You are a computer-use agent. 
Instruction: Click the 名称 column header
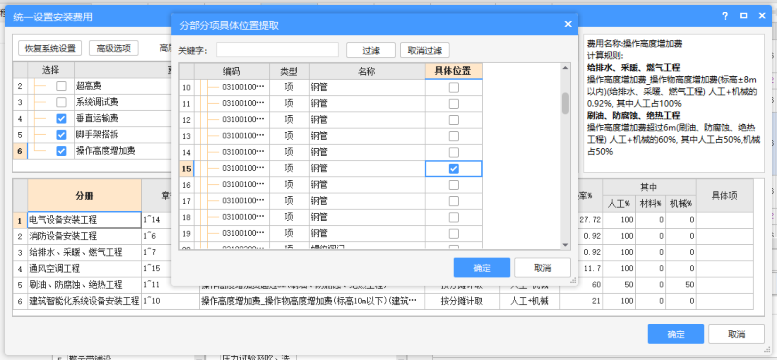tap(367, 71)
